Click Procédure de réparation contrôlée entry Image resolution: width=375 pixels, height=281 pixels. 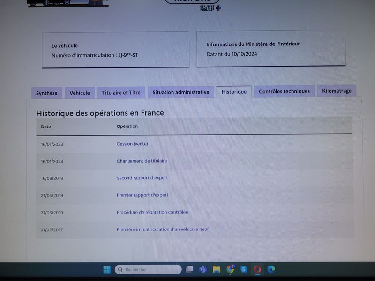tap(152, 212)
